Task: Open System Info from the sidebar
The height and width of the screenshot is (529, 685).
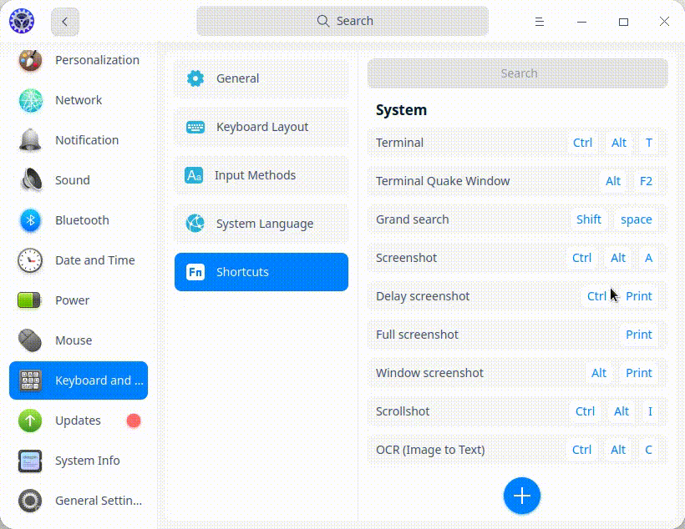Action: [30, 461]
